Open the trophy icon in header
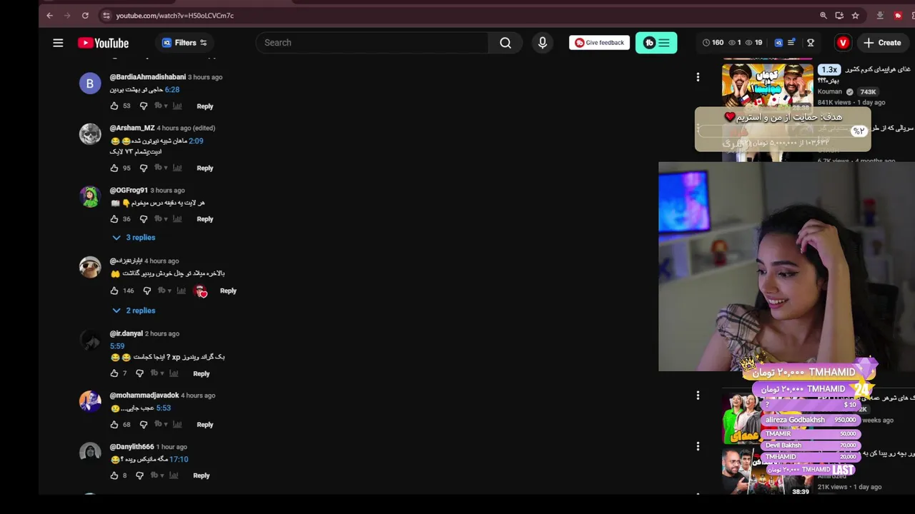This screenshot has height=514, width=915. [x=811, y=43]
